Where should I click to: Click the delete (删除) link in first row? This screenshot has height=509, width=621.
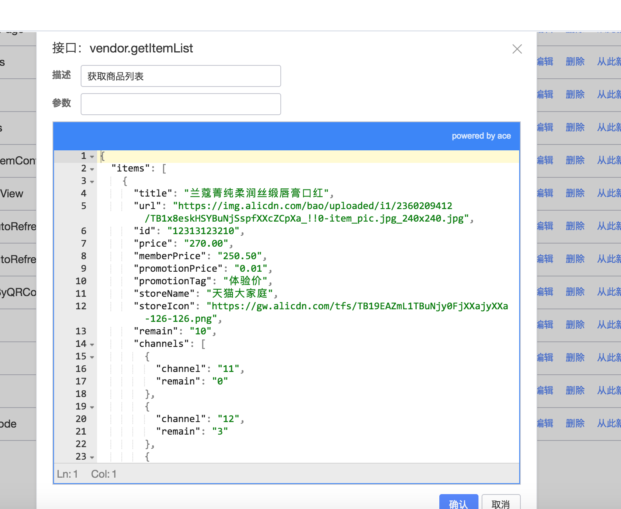[x=575, y=61]
